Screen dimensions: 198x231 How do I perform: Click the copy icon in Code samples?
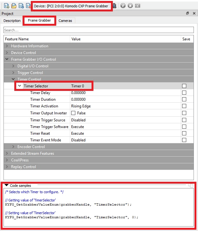190,186
